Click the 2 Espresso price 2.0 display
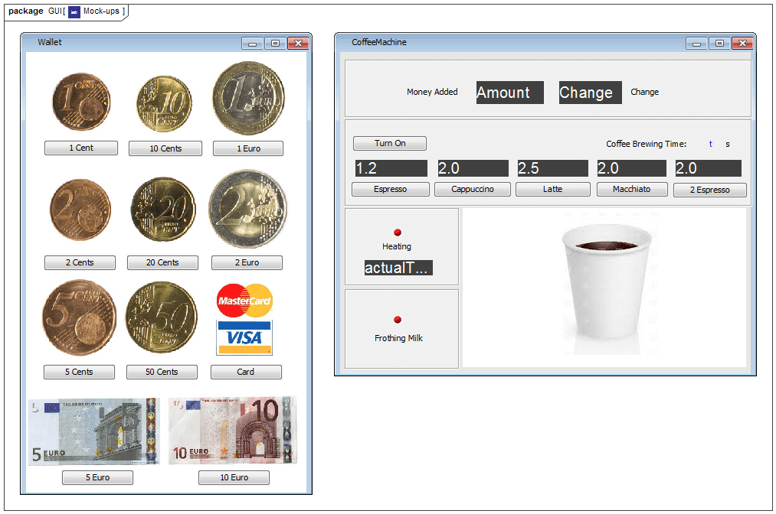 (x=708, y=168)
